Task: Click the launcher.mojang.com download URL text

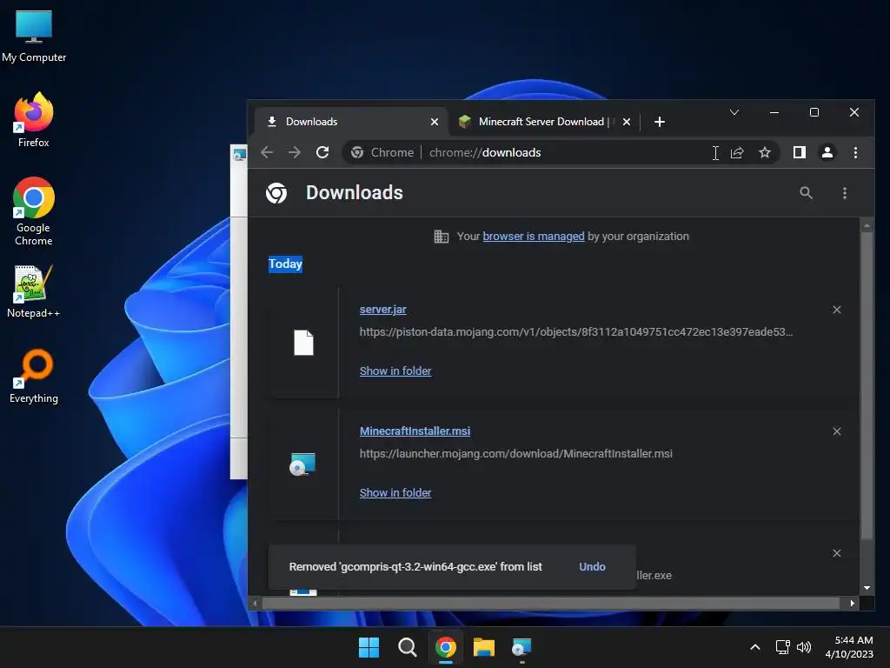Action: tap(515, 454)
